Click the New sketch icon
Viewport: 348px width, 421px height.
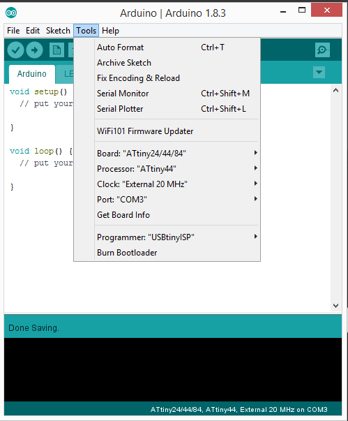(x=56, y=50)
